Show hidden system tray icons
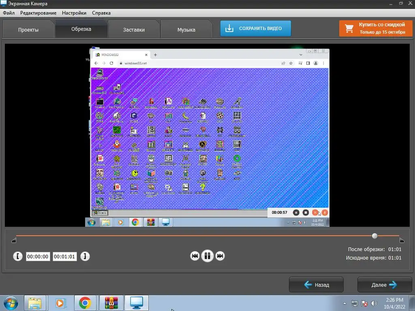Viewport: 415px width, 311px height. (344, 303)
